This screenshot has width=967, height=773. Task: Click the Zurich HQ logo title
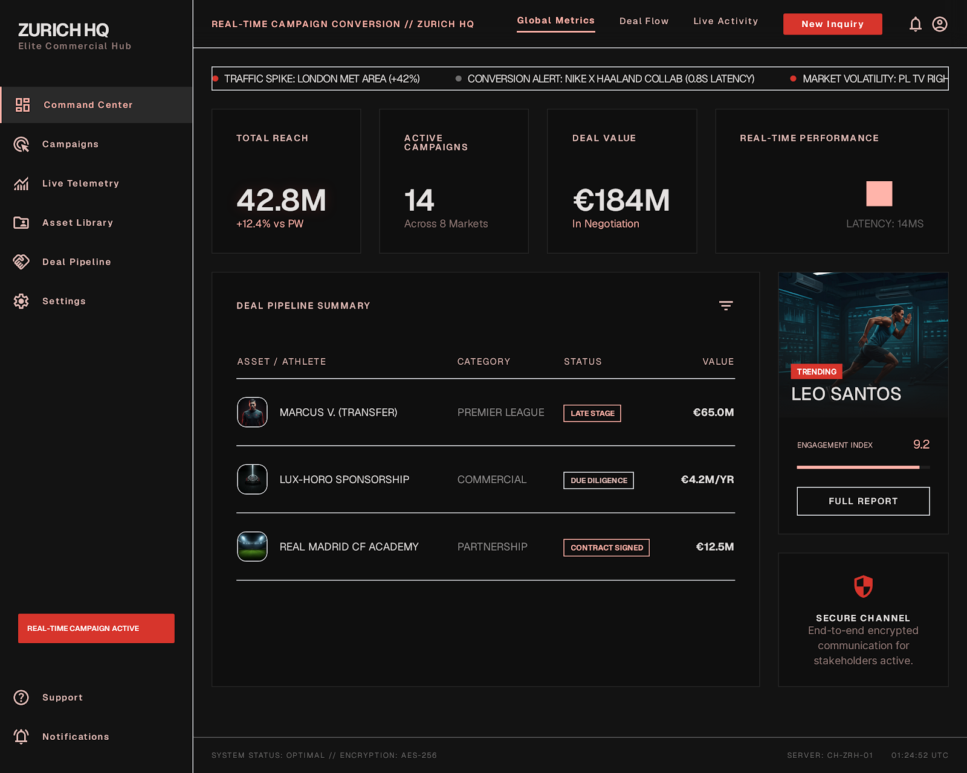coord(63,30)
